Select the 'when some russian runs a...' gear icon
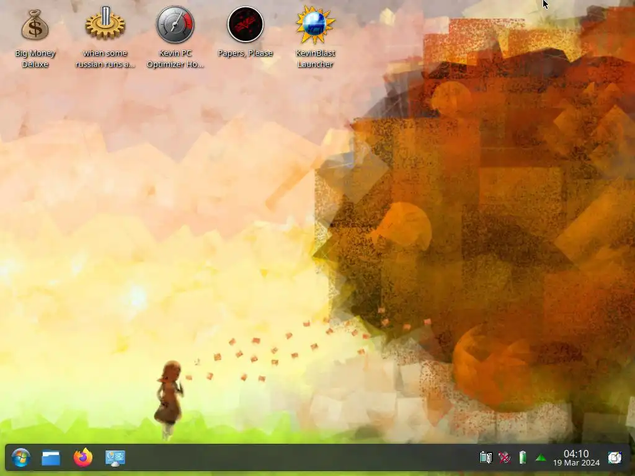This screenshot has height=476, width=635. click(105, 24)
